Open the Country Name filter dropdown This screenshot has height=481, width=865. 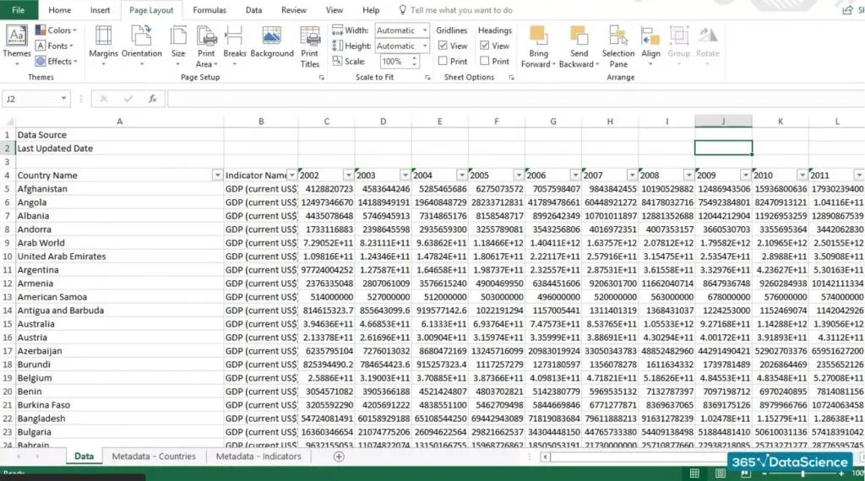(x=217, y=176)
